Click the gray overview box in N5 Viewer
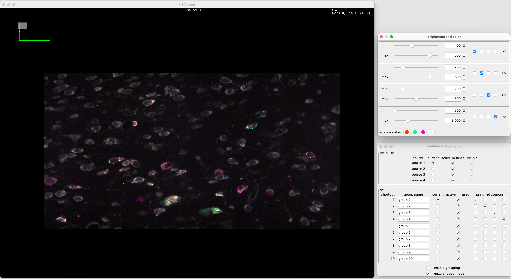The width and height of the screenshot is (511, 279). [x=23, y=26]
